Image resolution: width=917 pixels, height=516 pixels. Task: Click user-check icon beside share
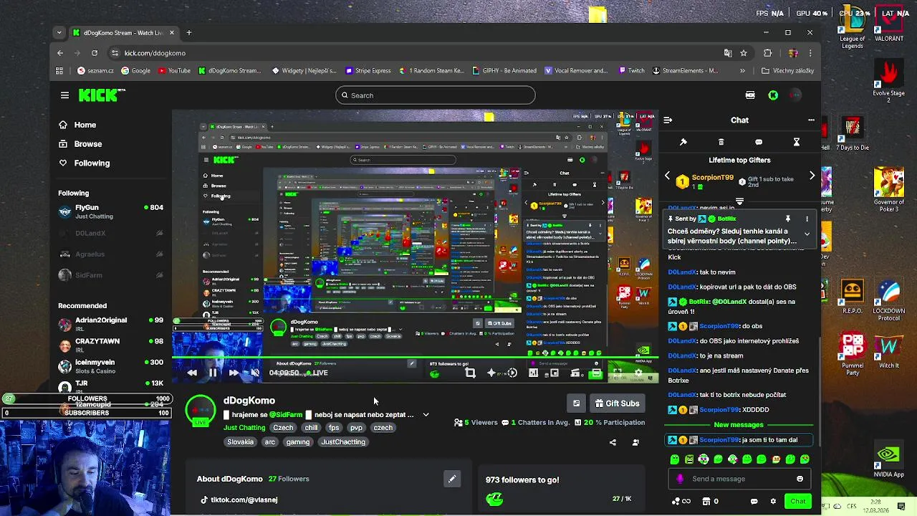635,442
